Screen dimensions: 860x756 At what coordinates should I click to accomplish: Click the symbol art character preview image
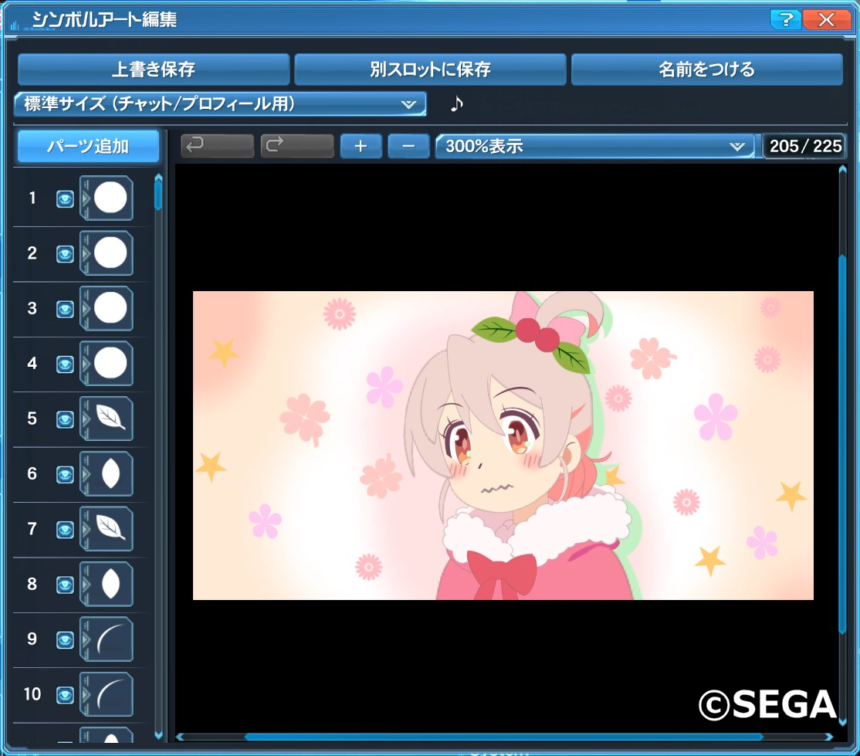tap(503, 446)
